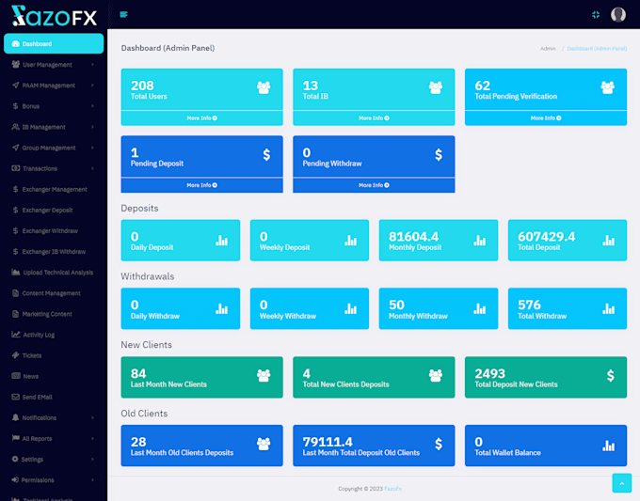Click the Content Management document icon
The image size is (640, 501).
(x=15, y=293)
